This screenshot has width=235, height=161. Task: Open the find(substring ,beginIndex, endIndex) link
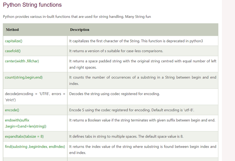coord(35,147)
